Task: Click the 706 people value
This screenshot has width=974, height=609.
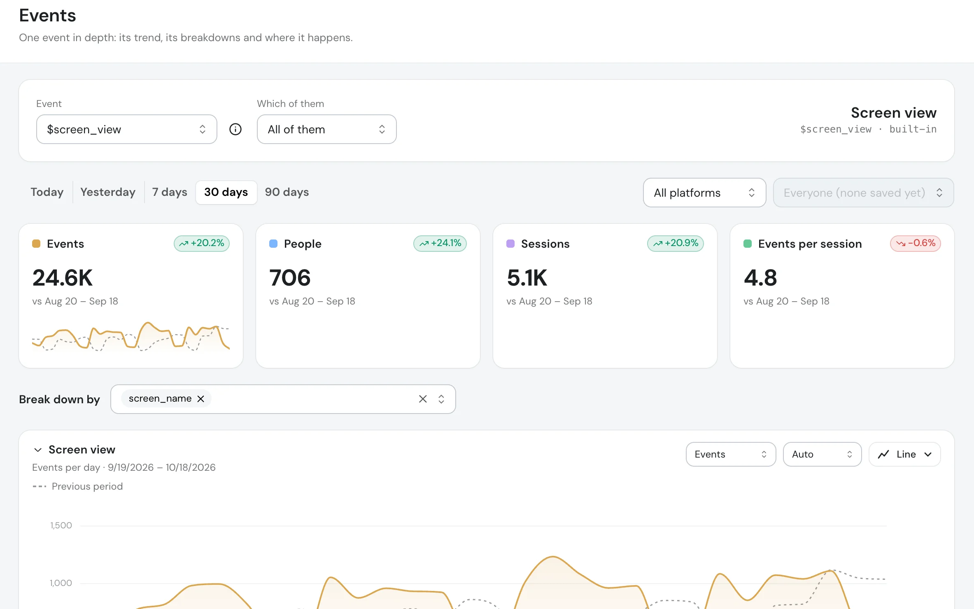Action: click(x=290, y=278)
